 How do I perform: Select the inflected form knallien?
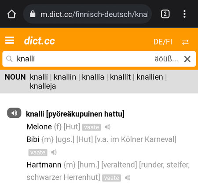coord(150,77)
